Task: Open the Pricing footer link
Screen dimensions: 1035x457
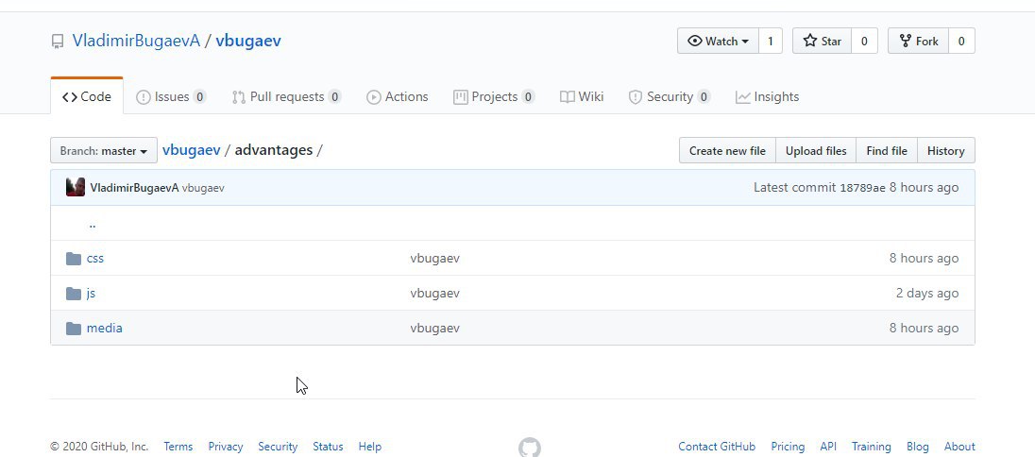Action: 788,447
